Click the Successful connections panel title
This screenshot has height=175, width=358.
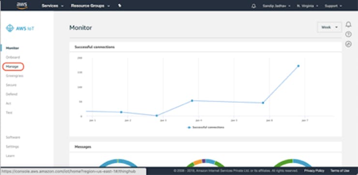click(94, 47)
